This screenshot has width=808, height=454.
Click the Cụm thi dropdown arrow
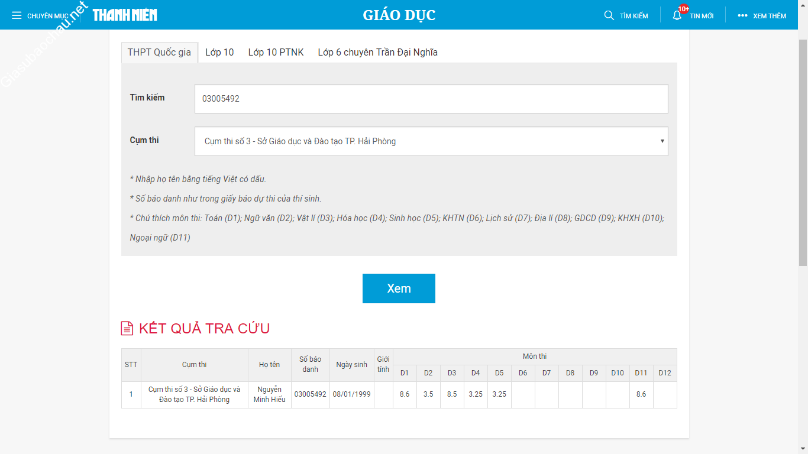[662, 141]
